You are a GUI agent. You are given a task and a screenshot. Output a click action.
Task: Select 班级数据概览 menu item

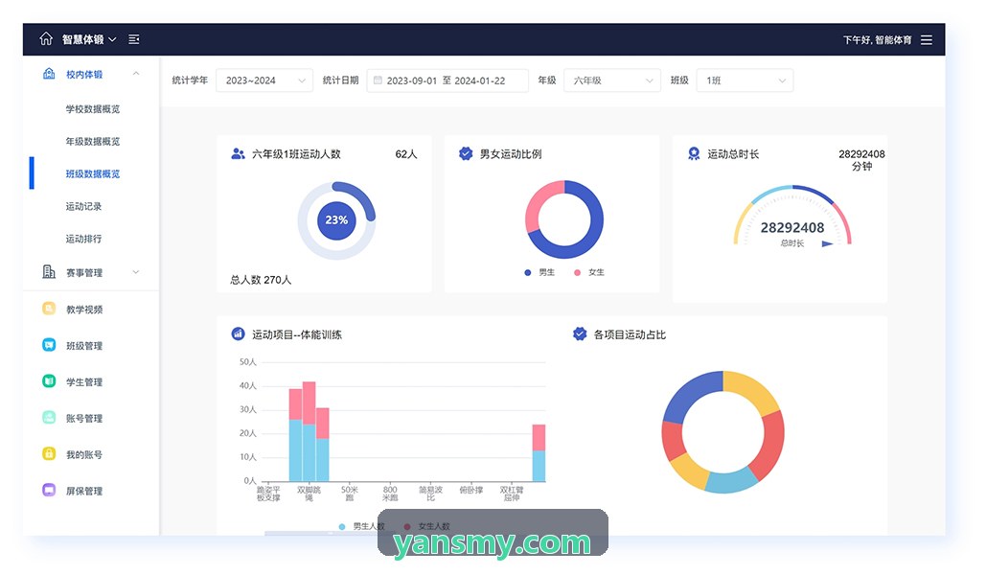click(92, 174)
